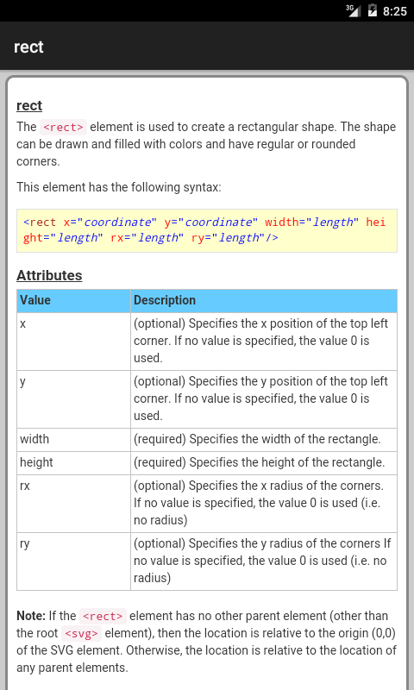Click the rx attribute cell
Viewport: 414px width, 690px height.
click(73, 504)
